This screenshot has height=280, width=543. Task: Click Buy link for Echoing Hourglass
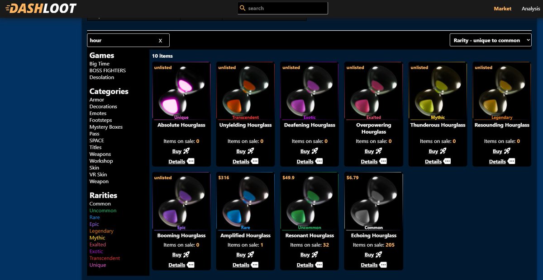pyautogui.click(x=369, y=255)
